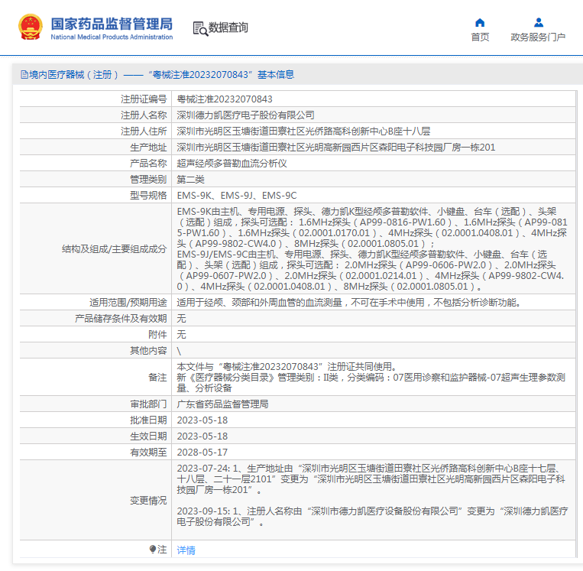
Task: Select the 政务服务门户 menu label
Action: [538, 37]
